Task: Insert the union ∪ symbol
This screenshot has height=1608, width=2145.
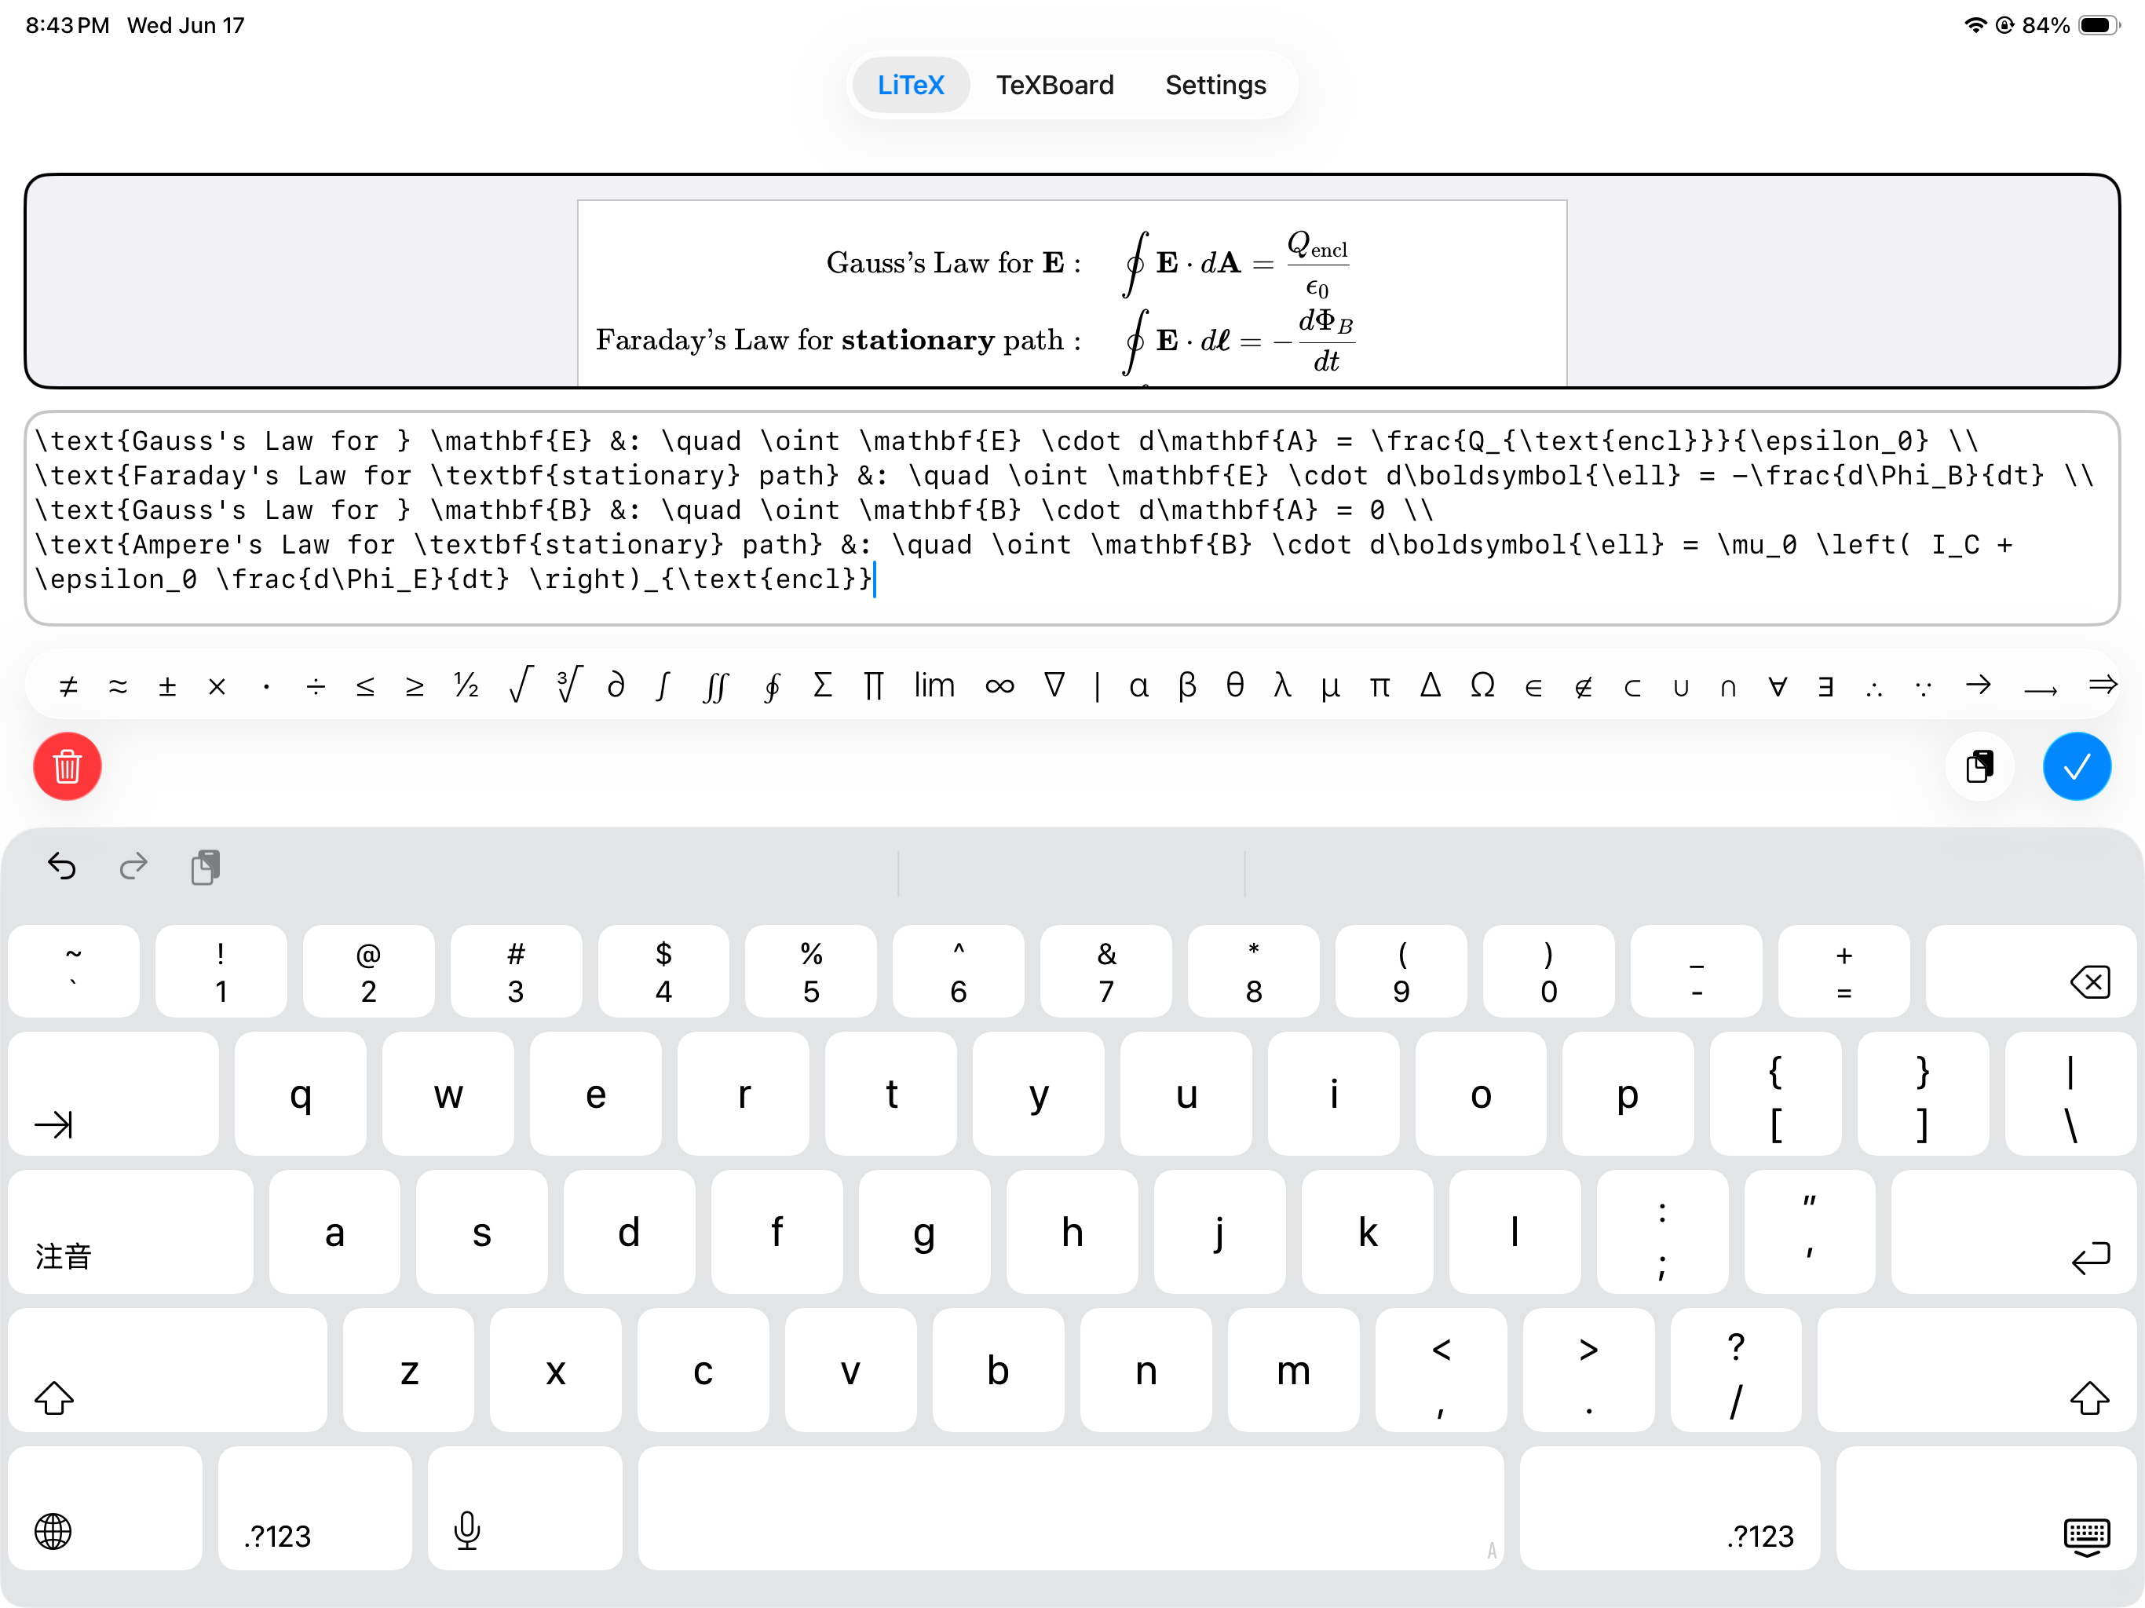Action: [1680, 688]
